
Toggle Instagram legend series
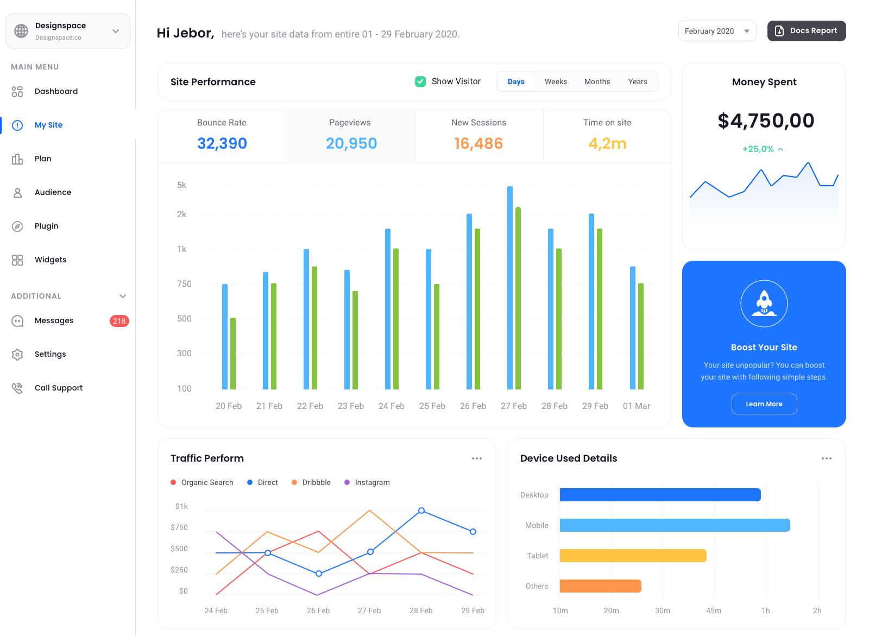pos(367,482)
